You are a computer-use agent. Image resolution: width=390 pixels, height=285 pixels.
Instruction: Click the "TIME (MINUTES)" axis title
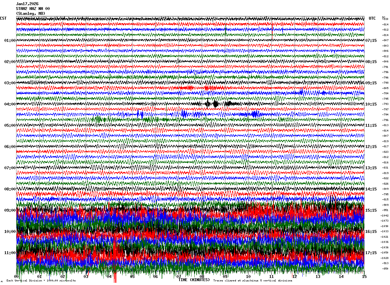tap(194, 280)
